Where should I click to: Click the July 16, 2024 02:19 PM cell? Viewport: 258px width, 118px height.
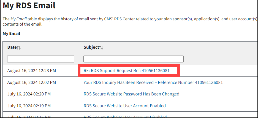click(x=29, y=106)
